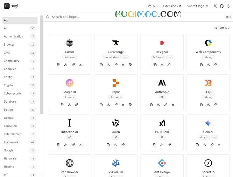The height and width of the screenshot is (177, 233).
Task: Open the Database category
Action: (x=20, y=102)
